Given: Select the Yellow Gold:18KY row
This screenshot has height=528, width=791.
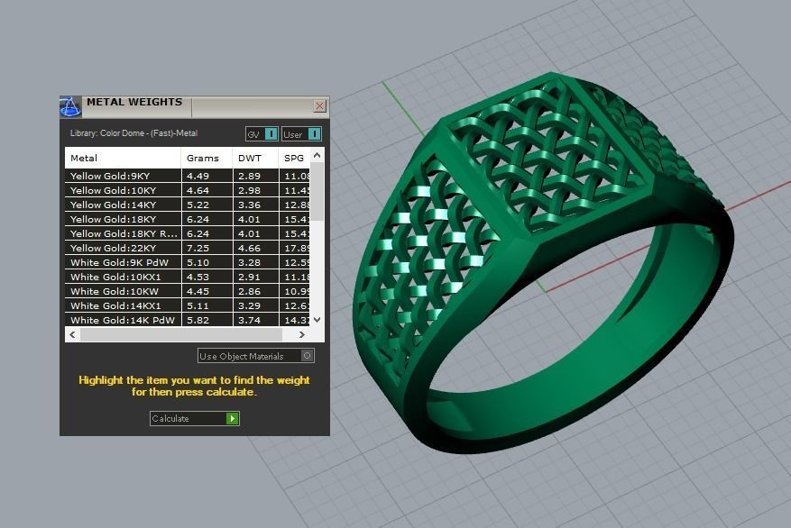Looking at the screenshot, I should [188, 219].
